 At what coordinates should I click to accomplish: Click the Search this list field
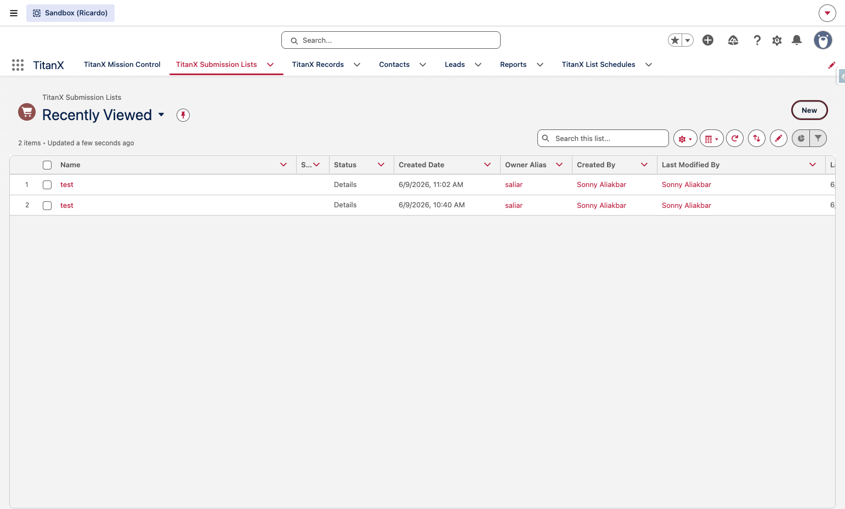(603, 138)
